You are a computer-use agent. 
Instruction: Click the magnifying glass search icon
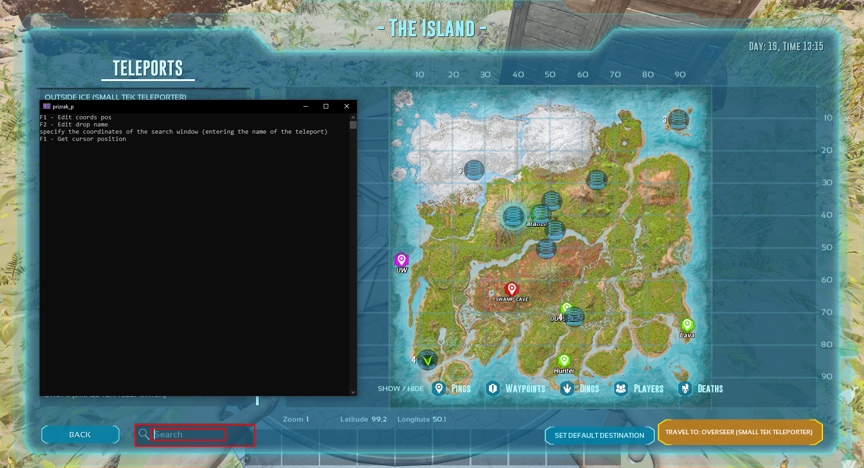tap(144, 434)
